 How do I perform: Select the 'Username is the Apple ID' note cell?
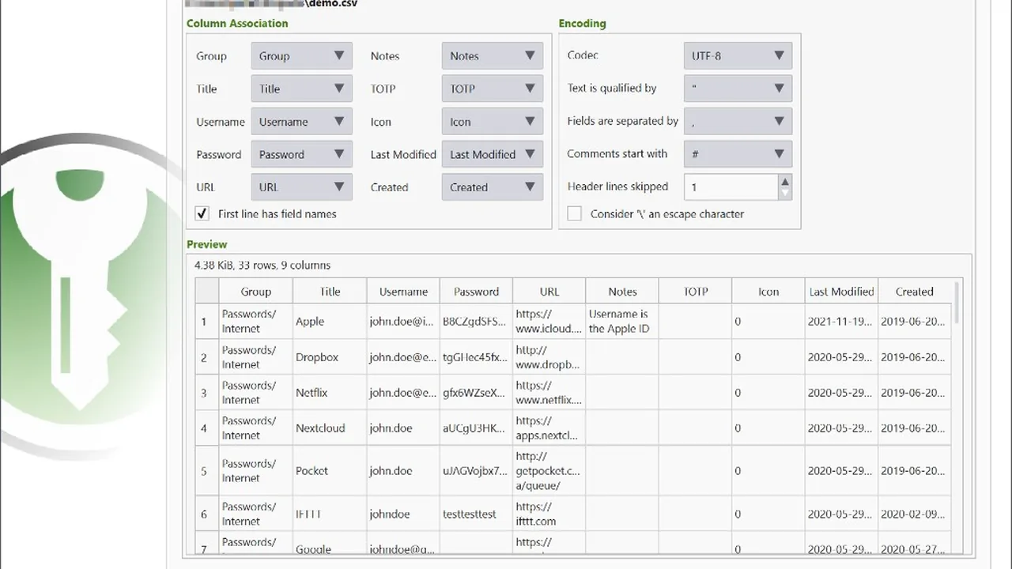(622, 322)
